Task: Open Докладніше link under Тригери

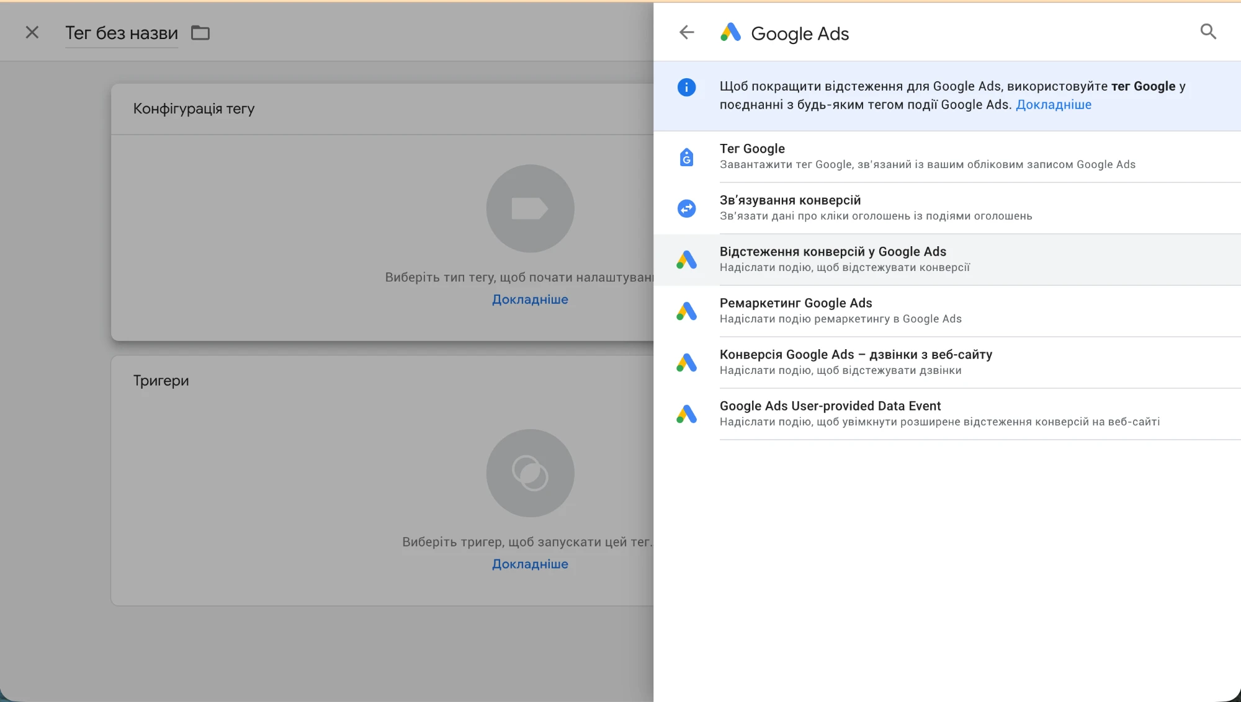Action: (530, 564)
